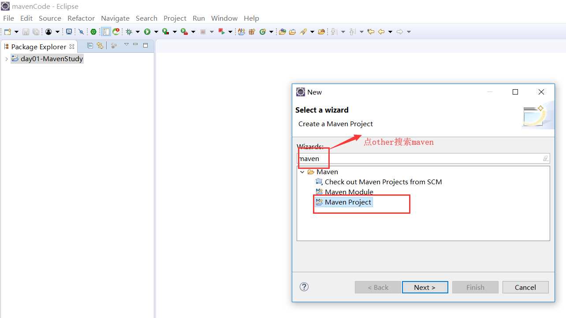Toggle the highlighted block selection toolbar icon
This screenshot has width=566, height=318.
[x=105, y=32]
